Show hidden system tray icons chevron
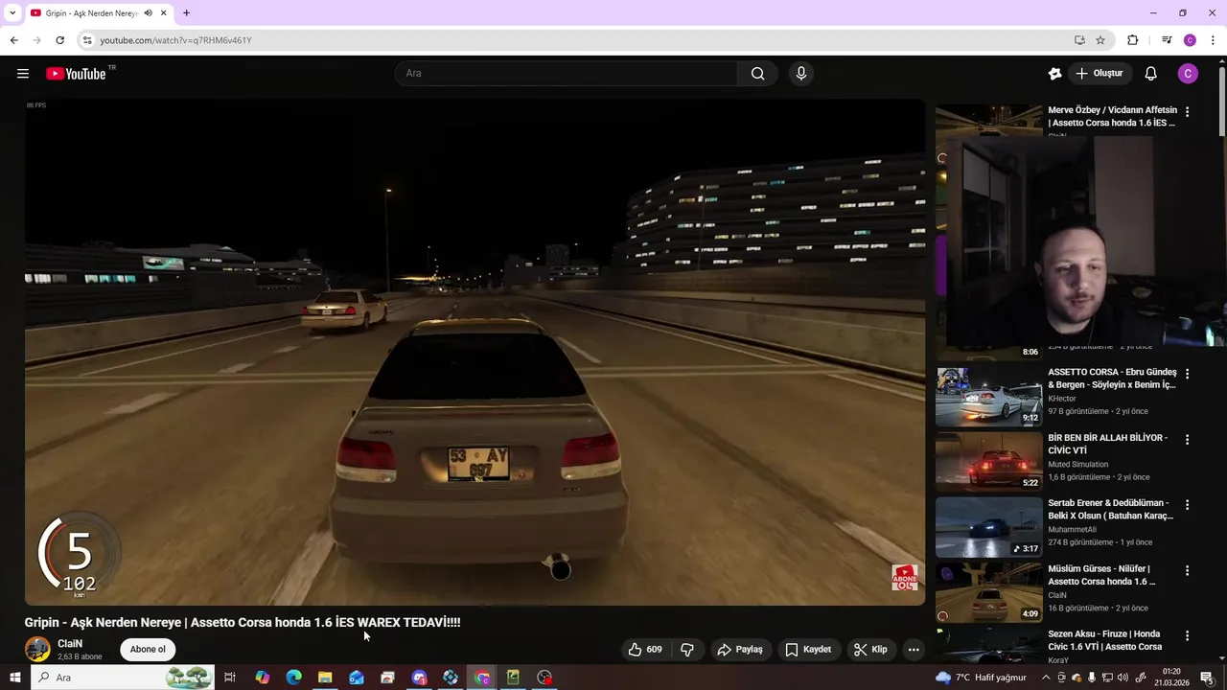 coord(1046,678)
